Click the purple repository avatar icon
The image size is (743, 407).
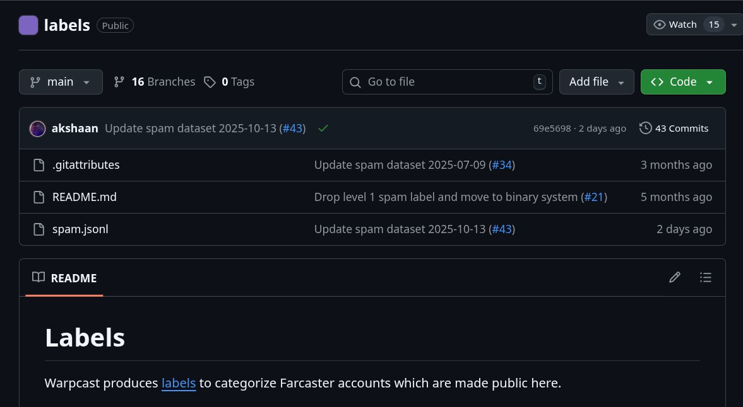28,25
